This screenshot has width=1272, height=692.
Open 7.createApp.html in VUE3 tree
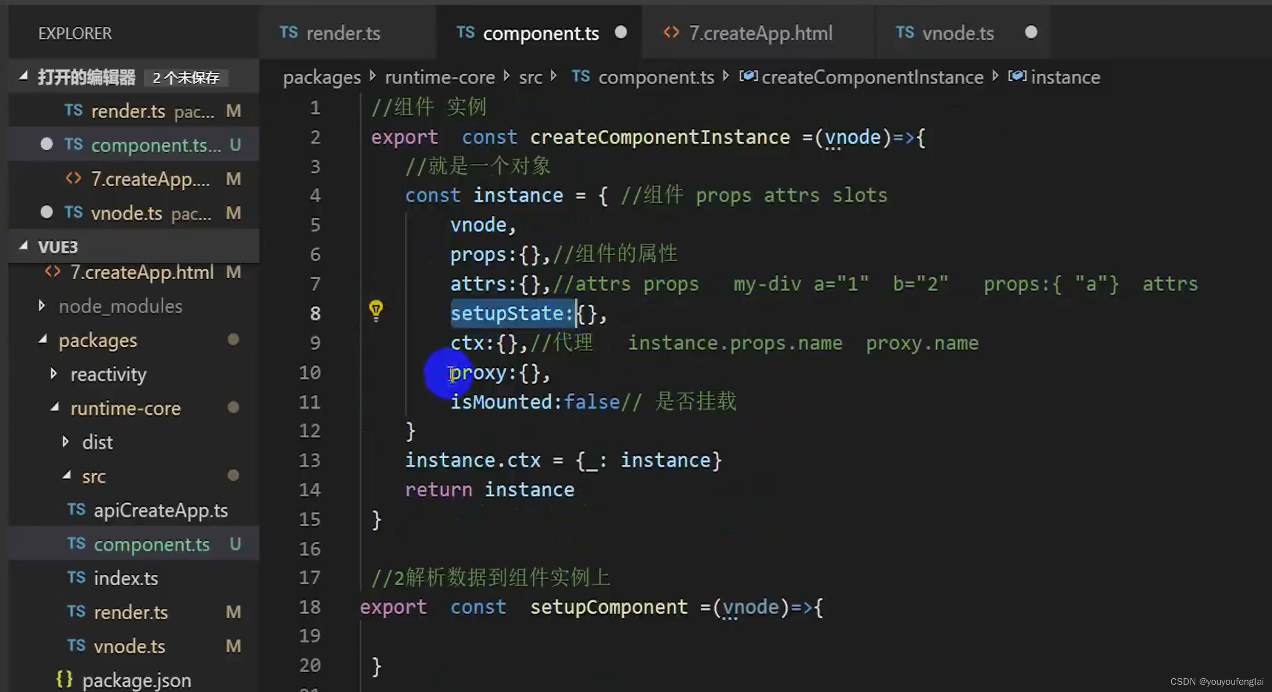click(x=134, y=272)
